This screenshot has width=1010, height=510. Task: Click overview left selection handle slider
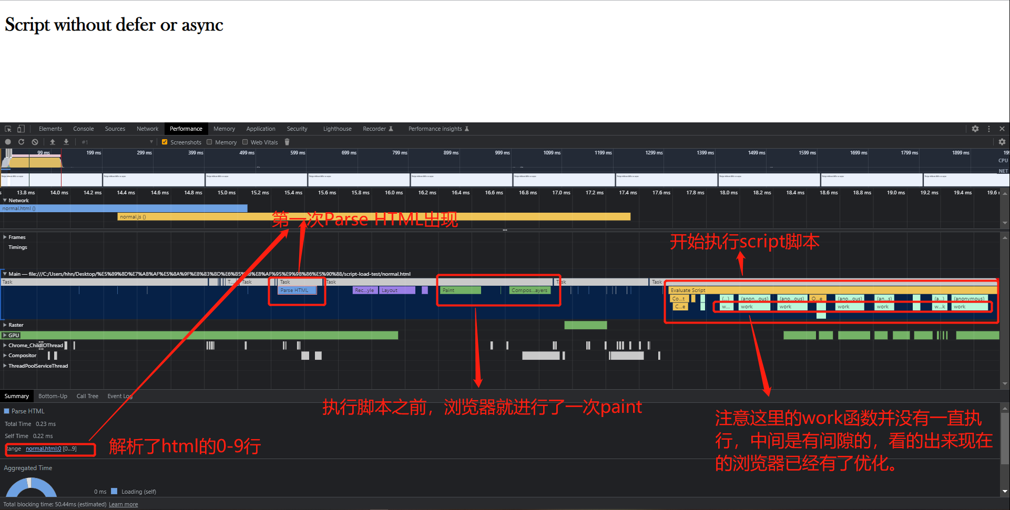(x=7, y=153)
